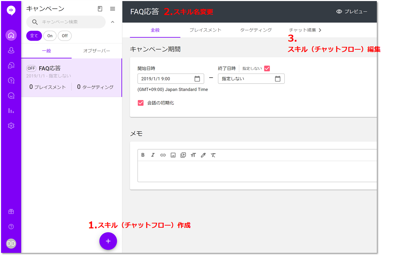
Task: Open the help circle icon in the sidebar
Action: coord(11,227)
